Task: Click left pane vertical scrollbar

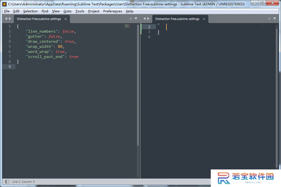Action: click(138, 85)
